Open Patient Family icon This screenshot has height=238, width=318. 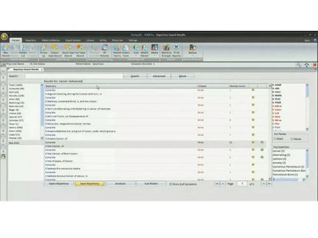tap(117, 51)
